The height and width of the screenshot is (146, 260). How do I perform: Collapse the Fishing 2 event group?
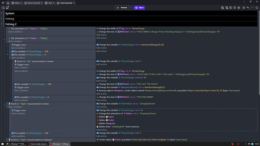point(2,24)
